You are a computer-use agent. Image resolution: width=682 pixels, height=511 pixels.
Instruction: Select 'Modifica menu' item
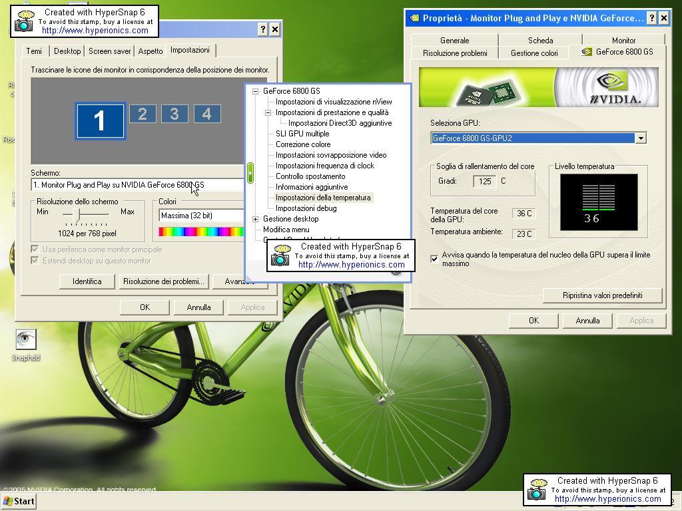coord(286,230)
